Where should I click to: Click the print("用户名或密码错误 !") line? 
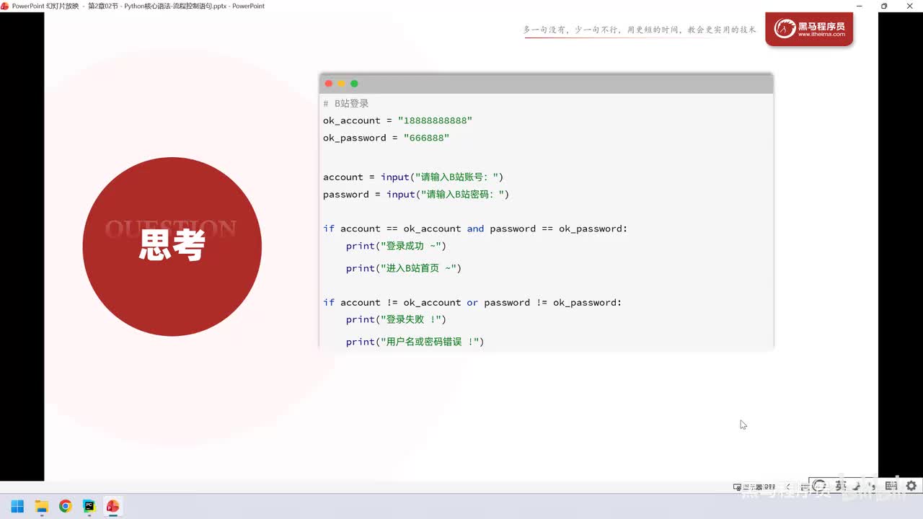(x=415, y=342)
